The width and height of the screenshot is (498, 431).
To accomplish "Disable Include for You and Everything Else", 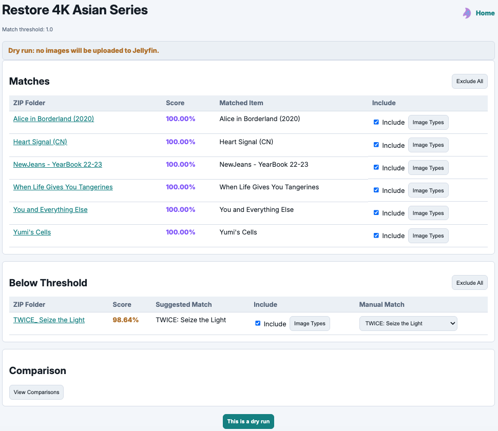I will (x=376, y=212).
